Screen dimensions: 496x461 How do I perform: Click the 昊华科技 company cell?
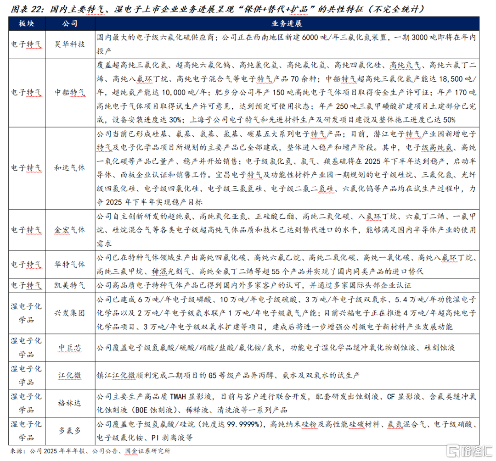click(69, 44)
